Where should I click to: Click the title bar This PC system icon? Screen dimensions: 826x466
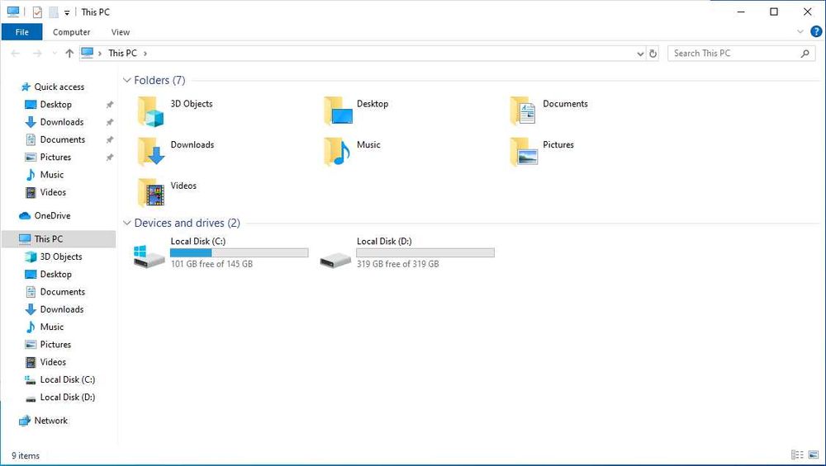(13, 12)
